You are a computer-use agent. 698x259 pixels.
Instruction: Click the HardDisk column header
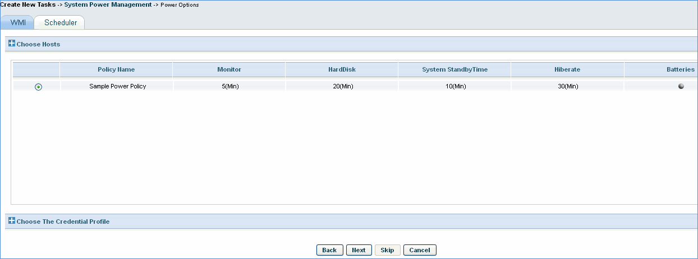pos(342,69)
